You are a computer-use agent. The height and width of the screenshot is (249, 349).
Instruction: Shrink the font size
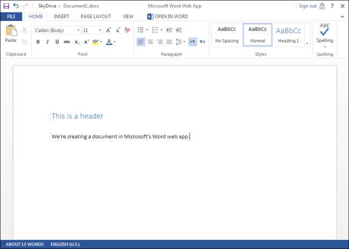click(118, 30)
